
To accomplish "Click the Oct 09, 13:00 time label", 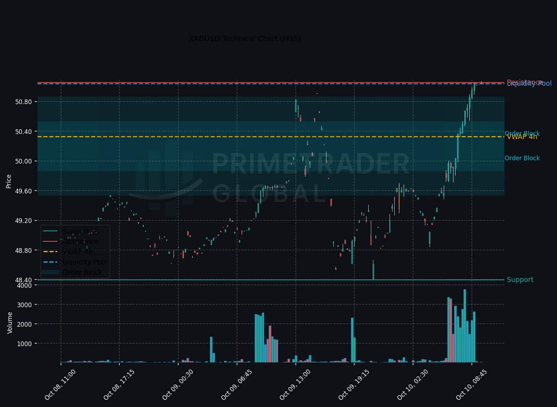I will click(295, 385).
